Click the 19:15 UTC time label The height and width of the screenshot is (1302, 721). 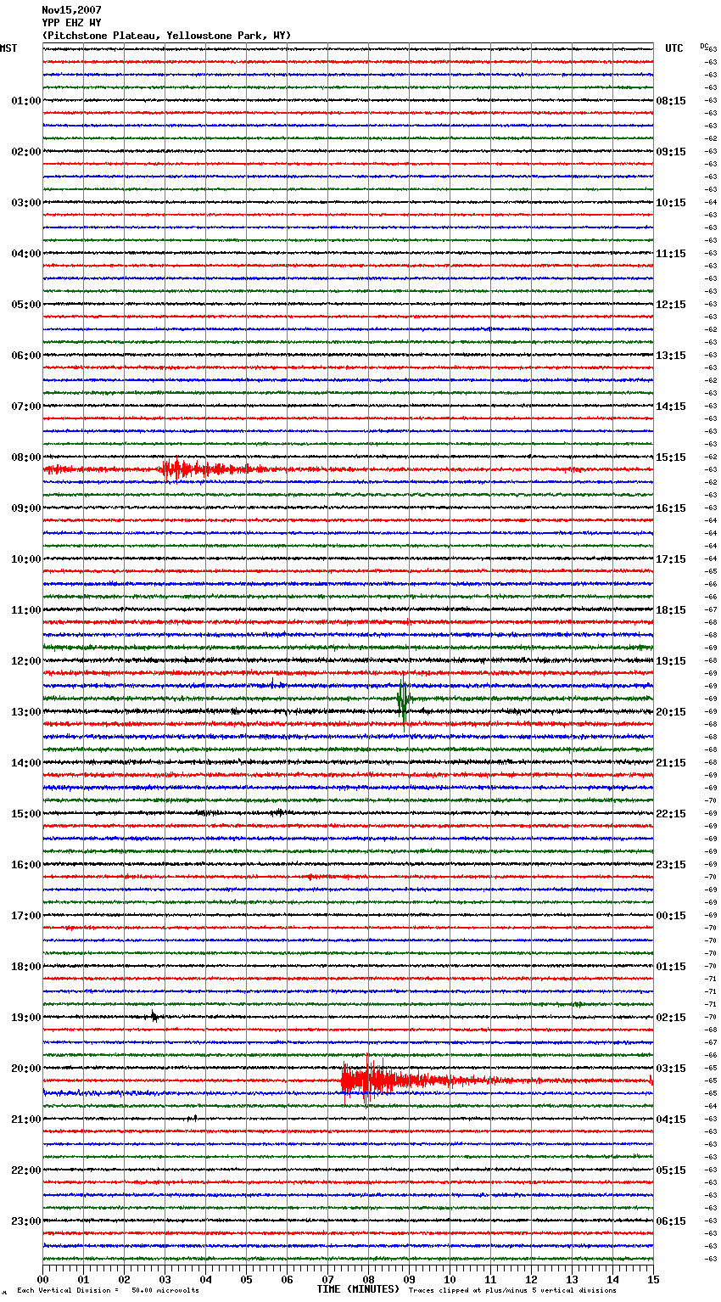[x=671, y=661]
